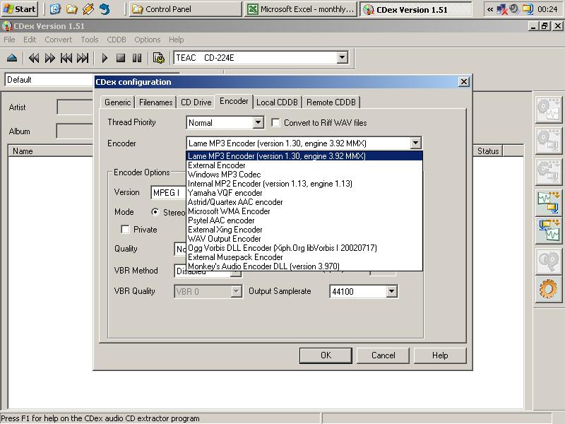Viewport: 565px width, 424px height.
Task: Click the orange gear configure icon
Action: pos(548,289)
